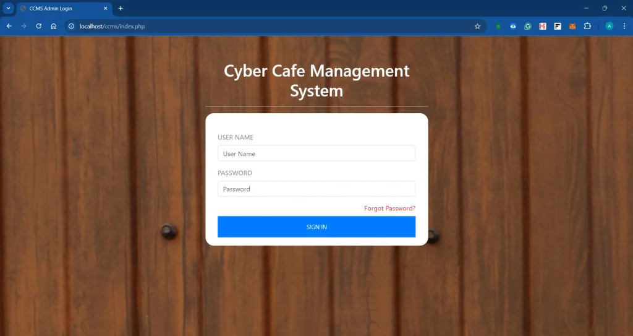Viewport: 633px width, 336px height.
Task: Open the blue cloud download extension
Action: tap(513, 26)
